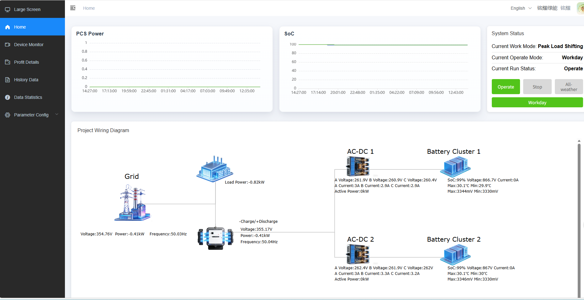Screen dimensions: 584x300
Task: Open the language selector chevron
Action: tap(529, 8)
